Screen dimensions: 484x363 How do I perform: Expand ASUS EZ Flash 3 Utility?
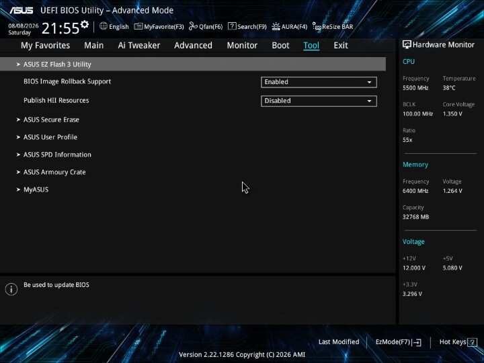point(193,65)
